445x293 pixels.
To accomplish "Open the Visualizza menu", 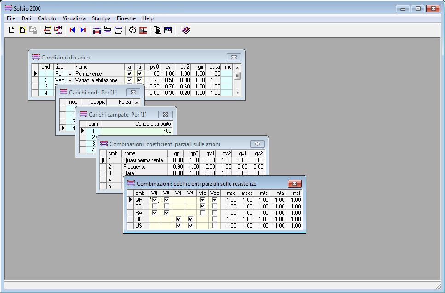I will tap(74, 18).
